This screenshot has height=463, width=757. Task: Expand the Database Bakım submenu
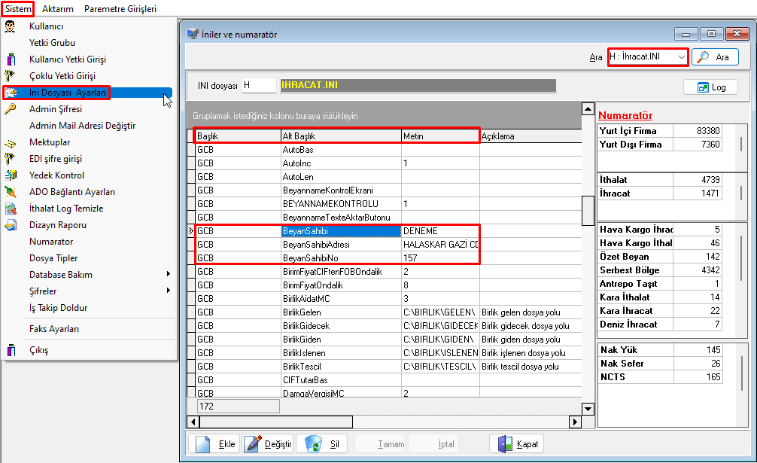(169, 274)
